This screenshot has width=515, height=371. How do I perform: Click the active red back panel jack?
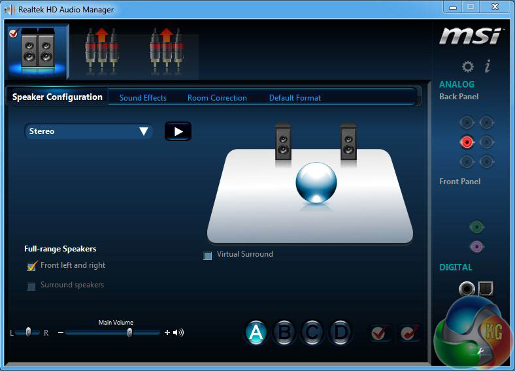coord(467,142)
